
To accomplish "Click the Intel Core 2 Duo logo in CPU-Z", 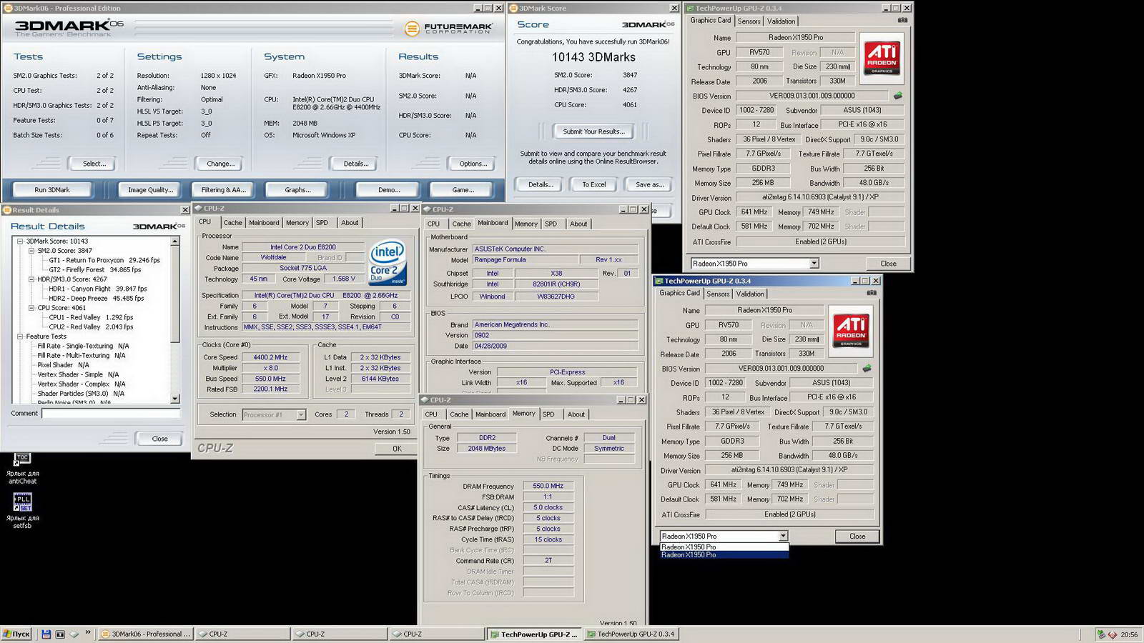I will (x=388, y=263).
